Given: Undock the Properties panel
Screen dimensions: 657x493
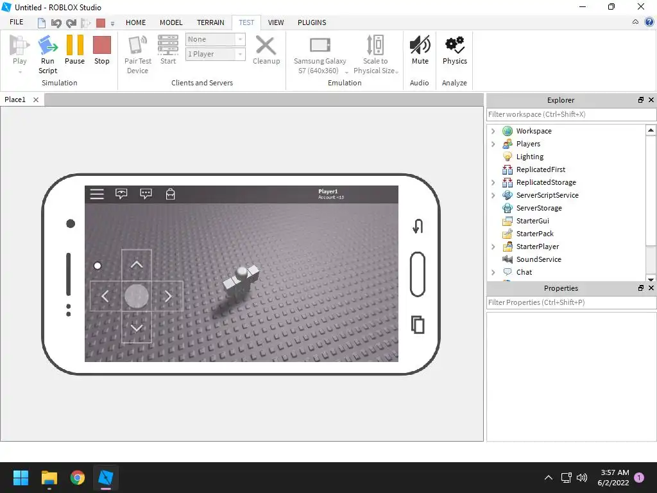Looking at the screenshot, I should click(641, 288).
